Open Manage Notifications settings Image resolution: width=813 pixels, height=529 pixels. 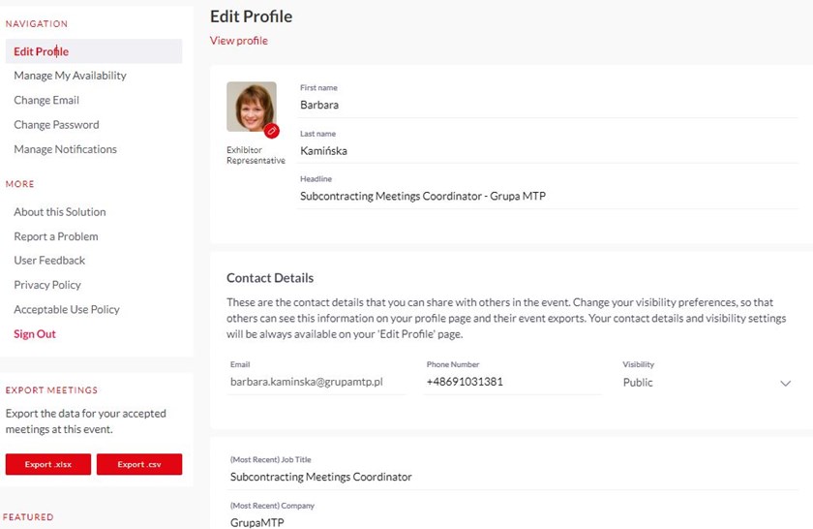click(x=65, y=149)
